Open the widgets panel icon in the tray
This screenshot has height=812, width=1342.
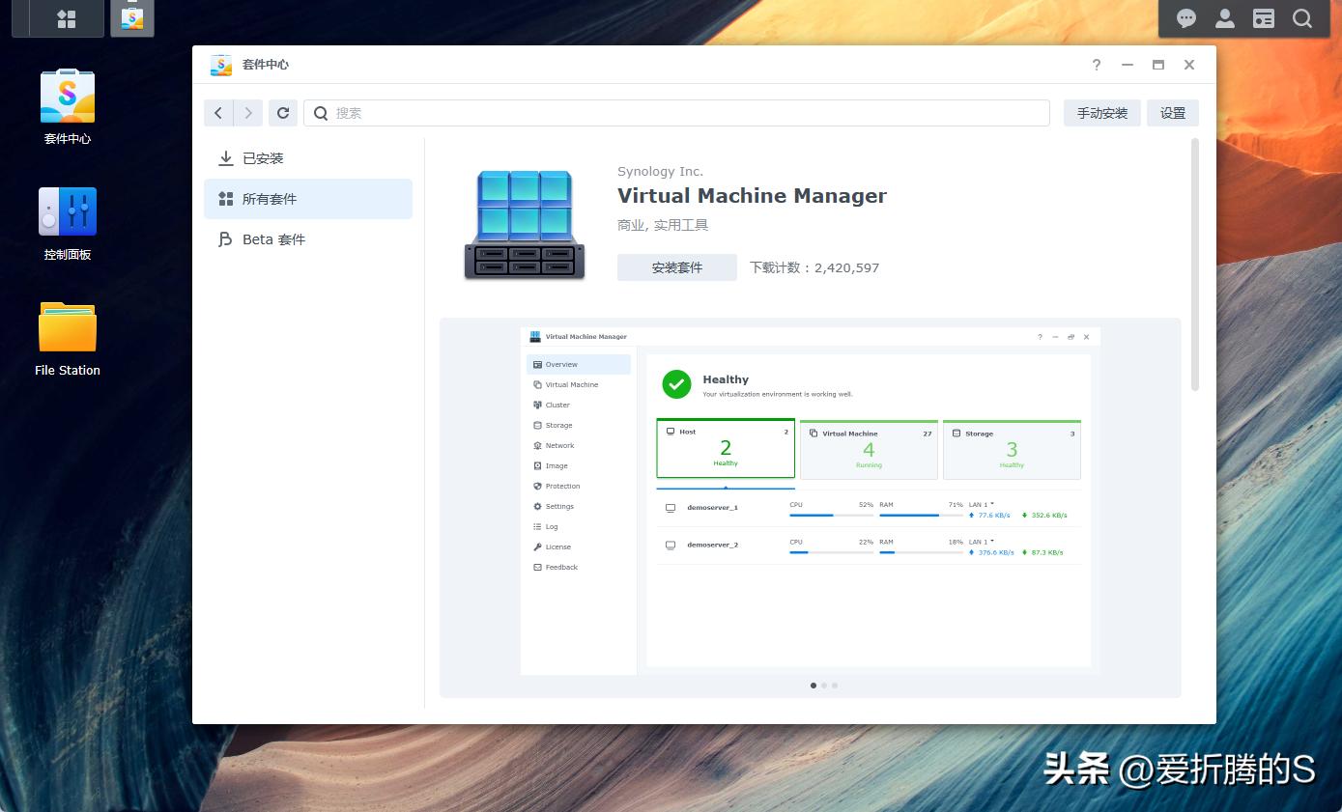(x=1263, y=18)
